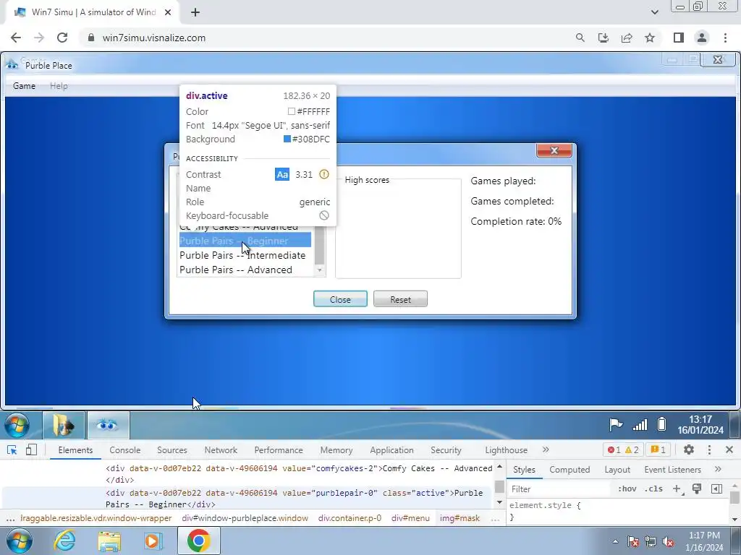Click the share page icon
The height and width of the screenshot is (555, 741).
627,38
